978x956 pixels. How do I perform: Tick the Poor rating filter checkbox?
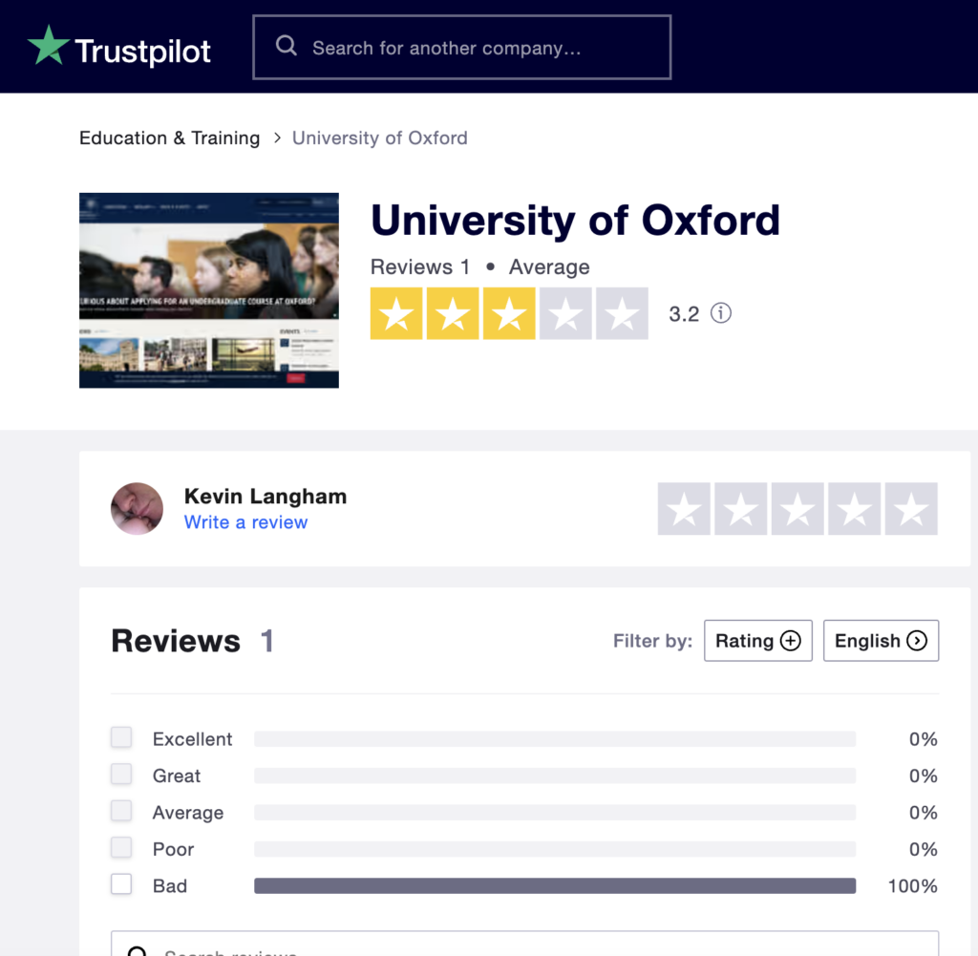[121, 847]
